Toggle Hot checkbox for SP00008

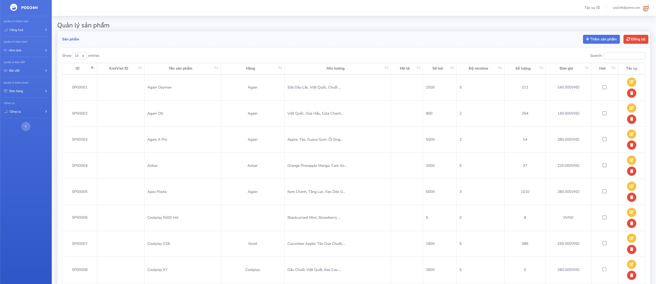click(604, 269)
